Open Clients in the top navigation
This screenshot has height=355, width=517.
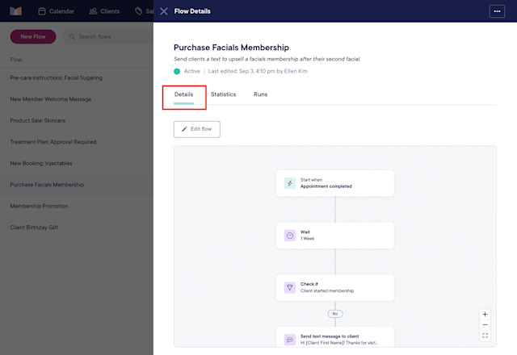click(104, 11)
